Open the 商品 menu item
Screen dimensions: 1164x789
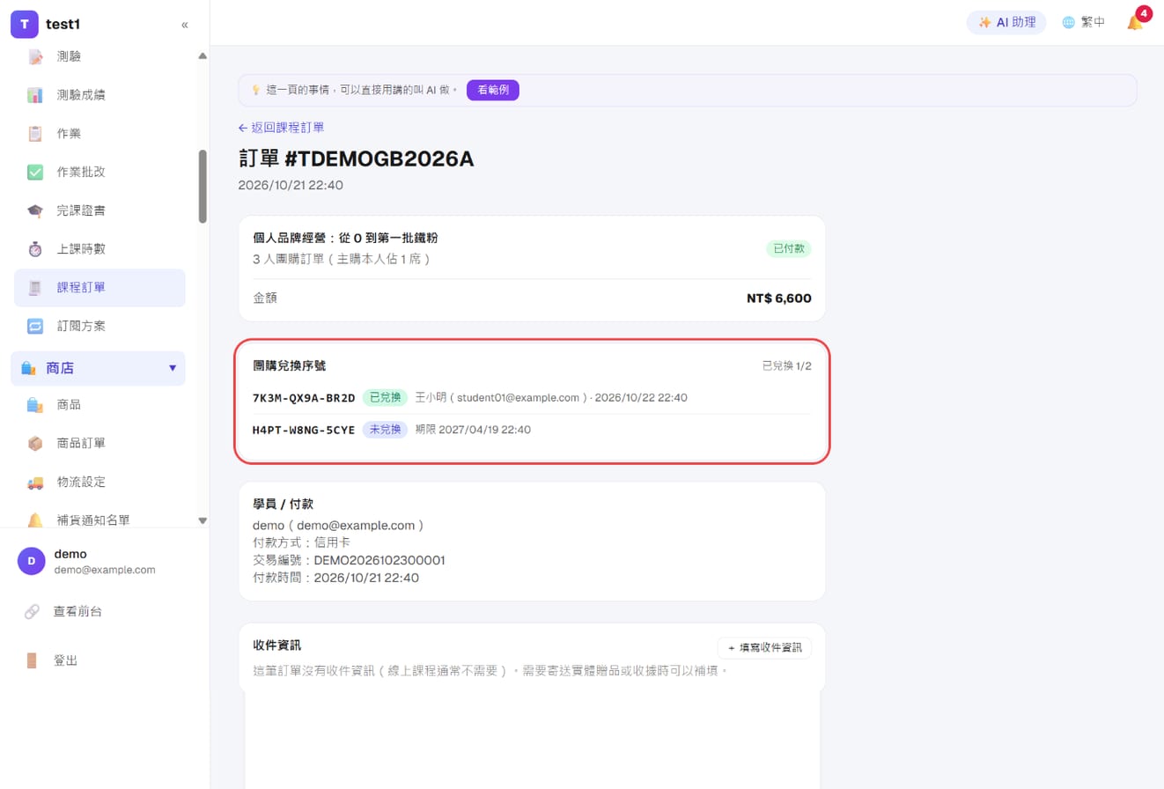pos(99,405)
